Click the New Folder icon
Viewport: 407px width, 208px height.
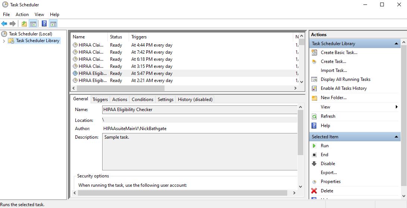pos(314,98)
